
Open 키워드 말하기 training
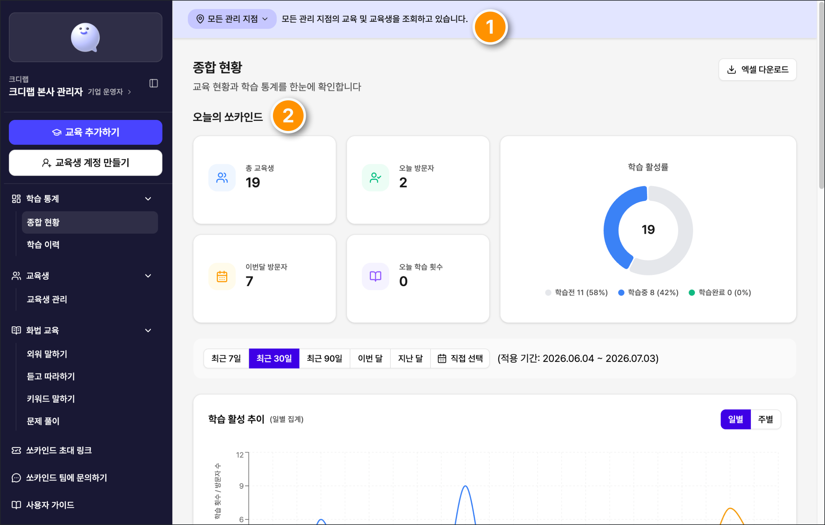pos(90,398)
